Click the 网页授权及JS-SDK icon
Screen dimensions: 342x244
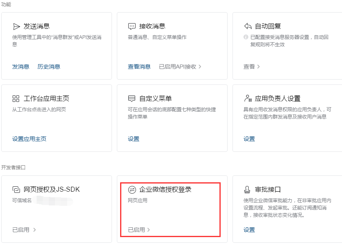point(16,190)
